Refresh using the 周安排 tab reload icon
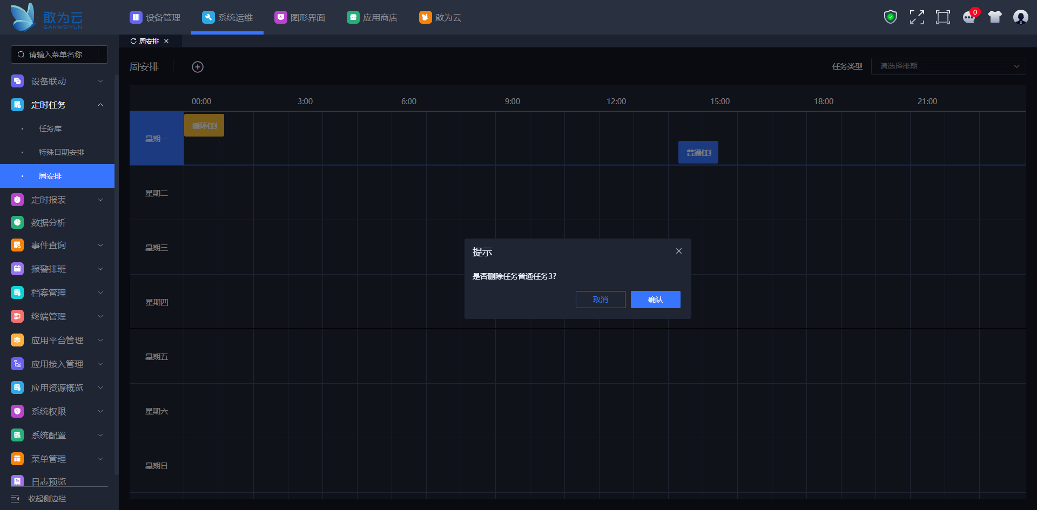Screen dimensions: 1037x510 (133, 42)
